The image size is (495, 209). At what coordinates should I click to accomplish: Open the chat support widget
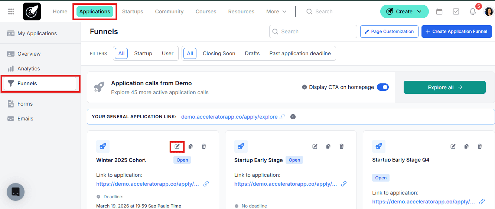coord(16,192)
